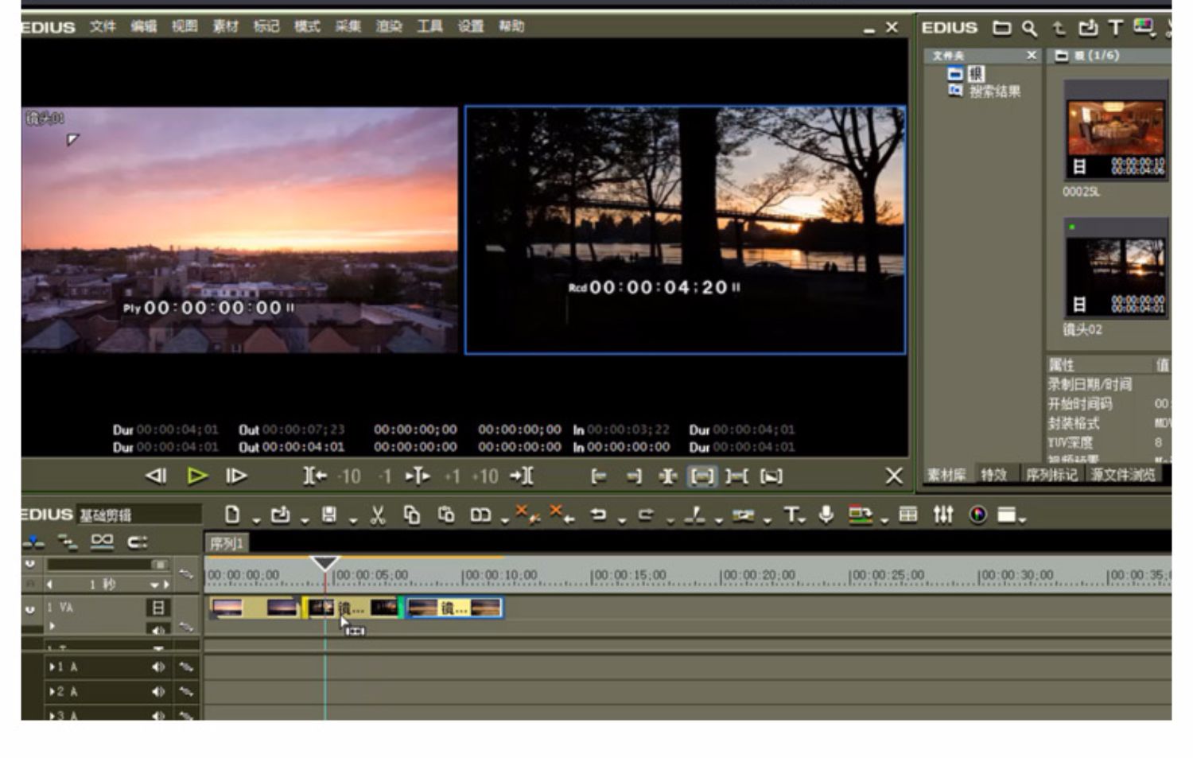Click the cut (scissors) icon
This screenshot has height=758, width=1193.
(x=378, y=515)
